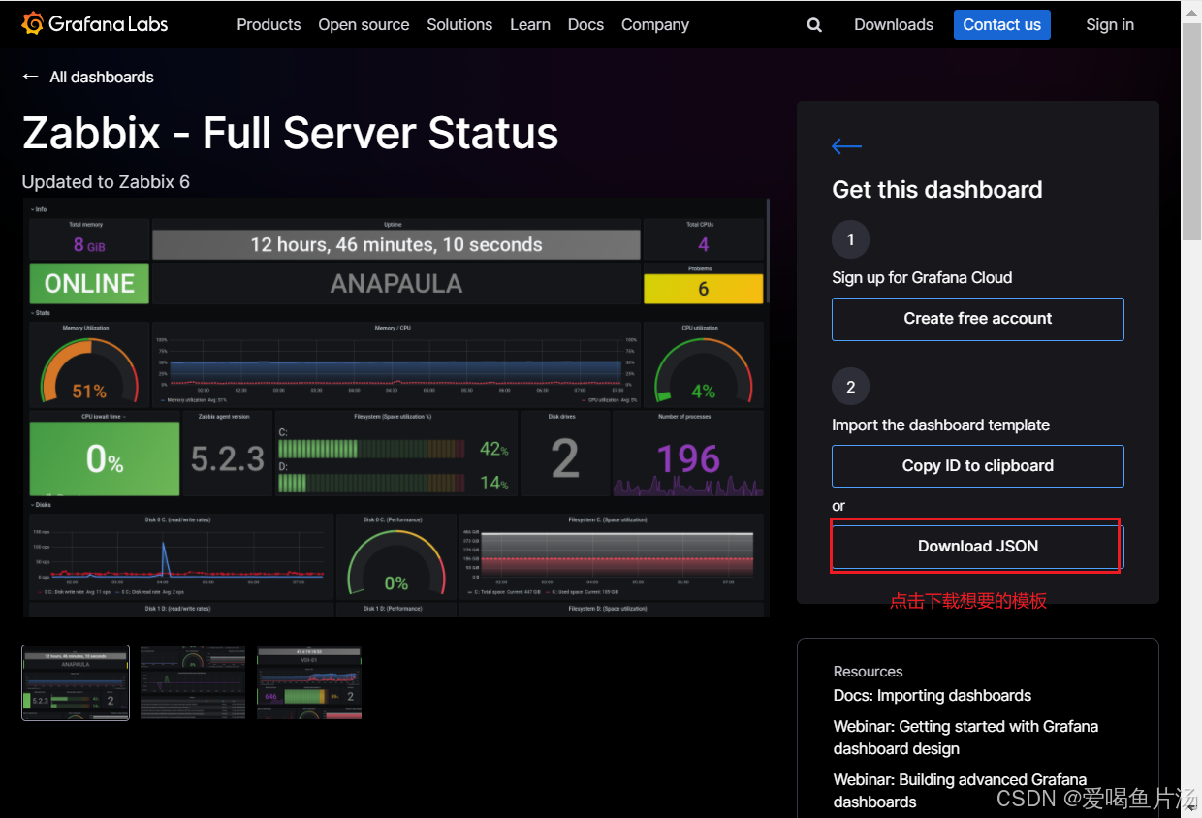Open the Learn menu
This screenshot has height=818, width=1202.
(x=530, y=25)
